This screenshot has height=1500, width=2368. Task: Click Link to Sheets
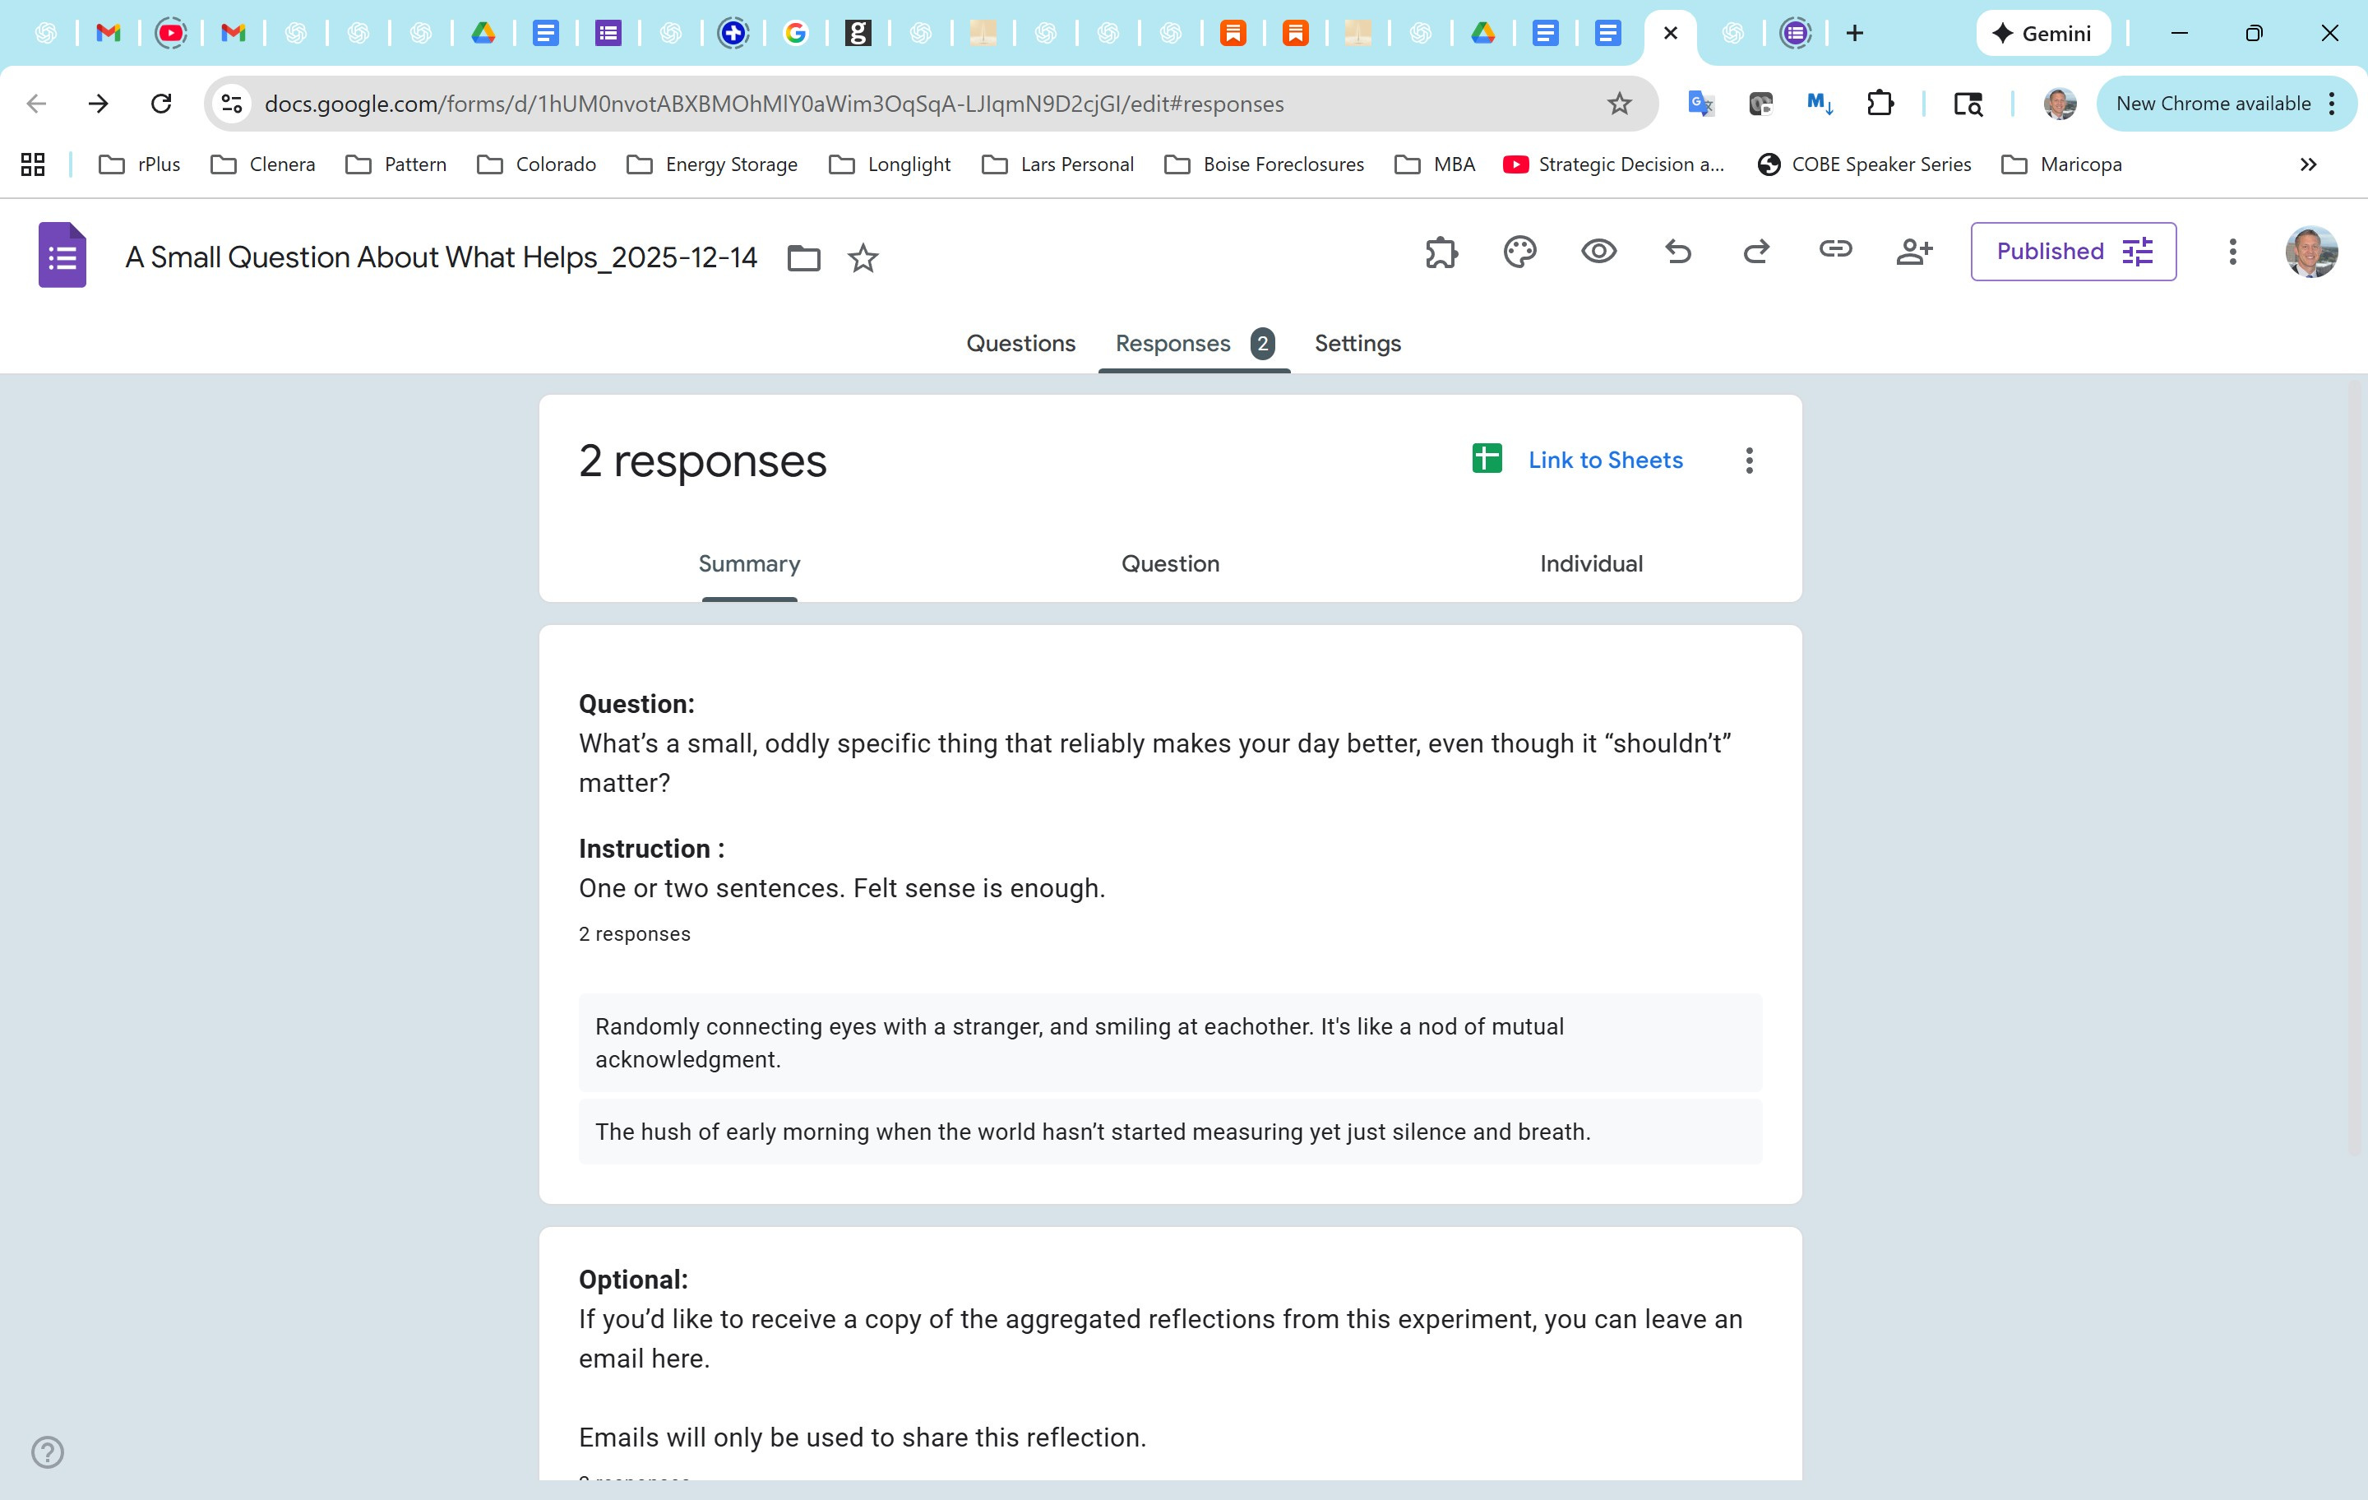pyautogui.click(x=1604, y=461)
